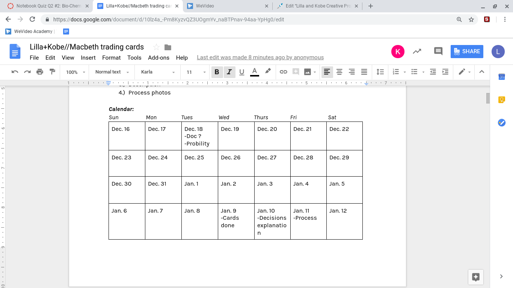Click the Explore button at bottom right
The width and height of the screenshot is (513, 288).
pyautogui.click(x=475, y=277)
